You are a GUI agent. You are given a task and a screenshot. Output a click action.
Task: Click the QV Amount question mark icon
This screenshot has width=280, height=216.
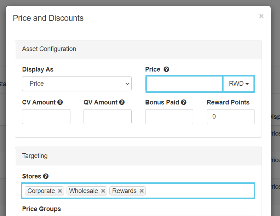coord(122,102)
